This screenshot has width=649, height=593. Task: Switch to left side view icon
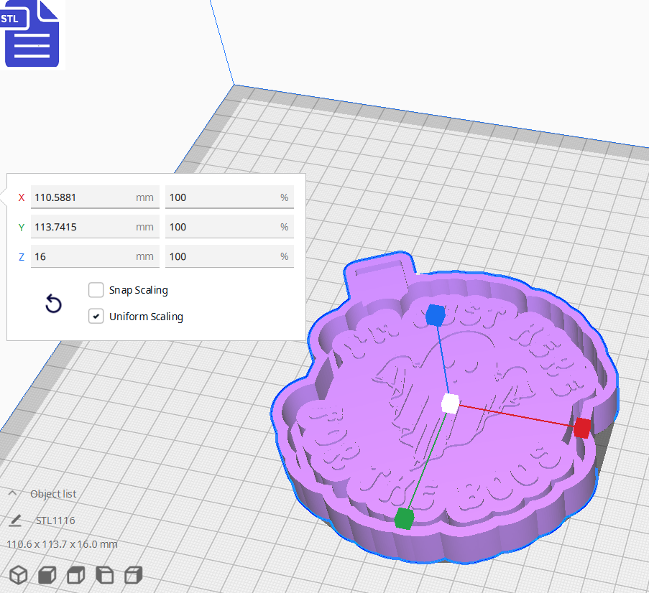103,575
